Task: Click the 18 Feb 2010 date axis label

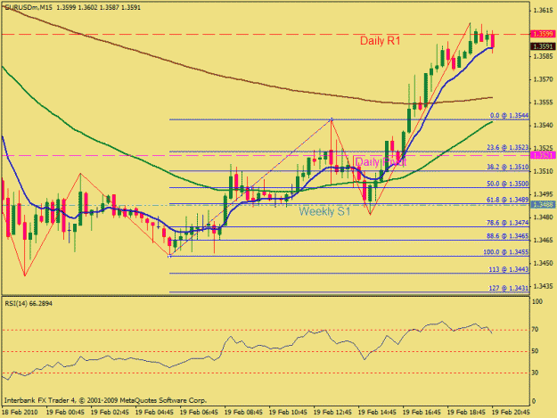Action: tap(20, 413)
